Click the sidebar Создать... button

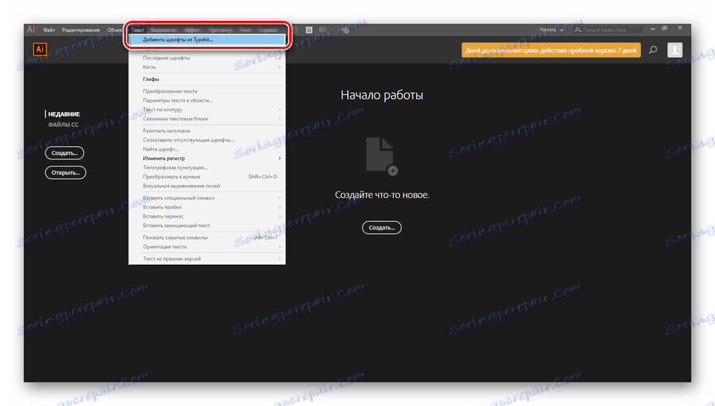65,153
